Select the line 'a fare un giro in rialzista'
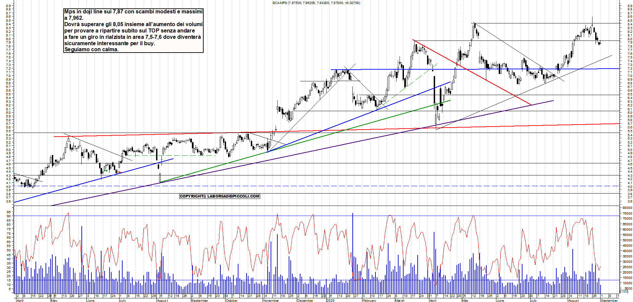Screen dimensions: 633x302 [x=133, y=37]
